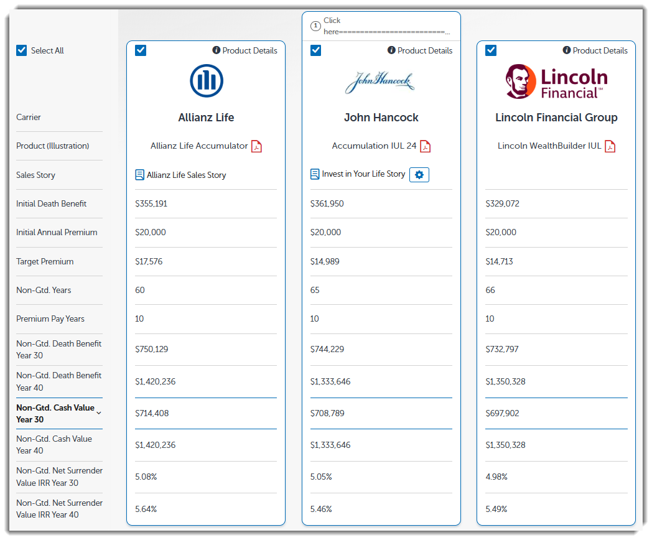
Task: Open the Invest in Your Life Story link
Action: 363,174
